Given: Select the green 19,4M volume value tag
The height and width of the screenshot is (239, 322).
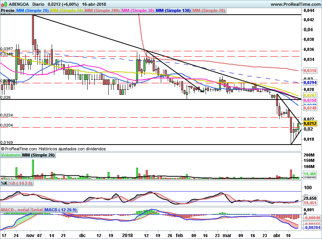Looking at the screenshot, I should (x=310, y=174).
